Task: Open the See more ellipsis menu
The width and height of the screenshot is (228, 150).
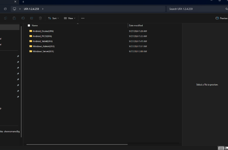Action: pyautogui.click(x=83, y=18)
